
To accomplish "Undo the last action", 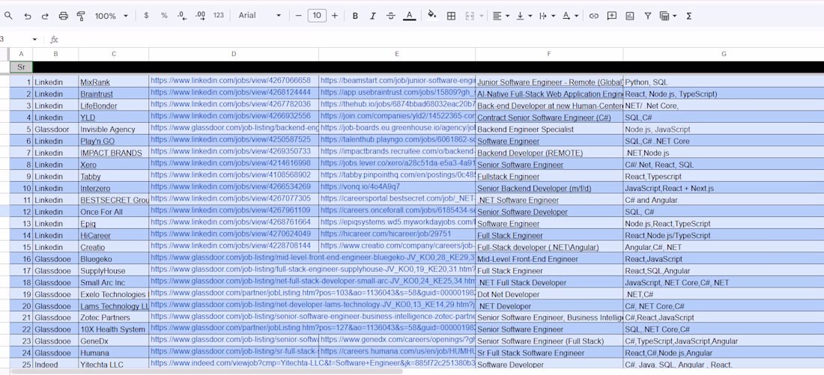I will (27, 16).
